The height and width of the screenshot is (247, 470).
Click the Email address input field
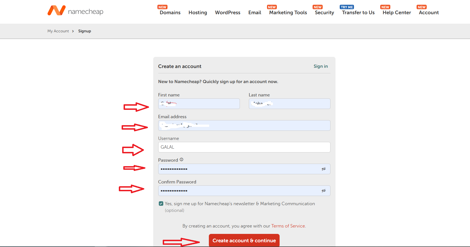point(244,125)
